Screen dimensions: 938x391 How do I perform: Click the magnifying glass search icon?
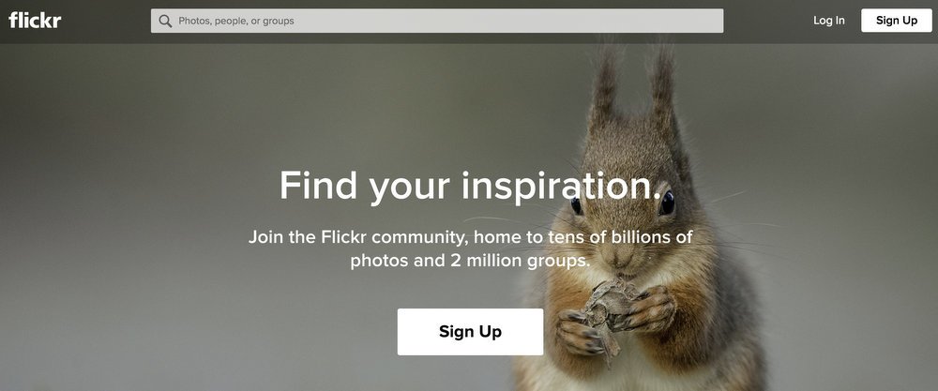166,21
